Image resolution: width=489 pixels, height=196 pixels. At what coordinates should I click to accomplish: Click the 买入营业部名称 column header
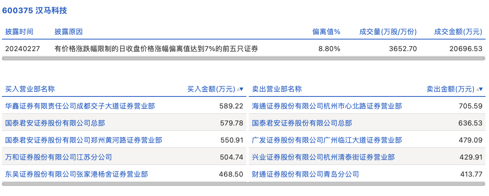30,89
